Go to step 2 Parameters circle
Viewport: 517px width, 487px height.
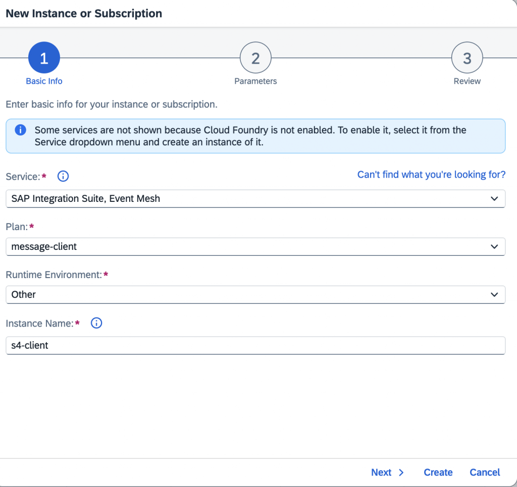[x=255, y=58]
